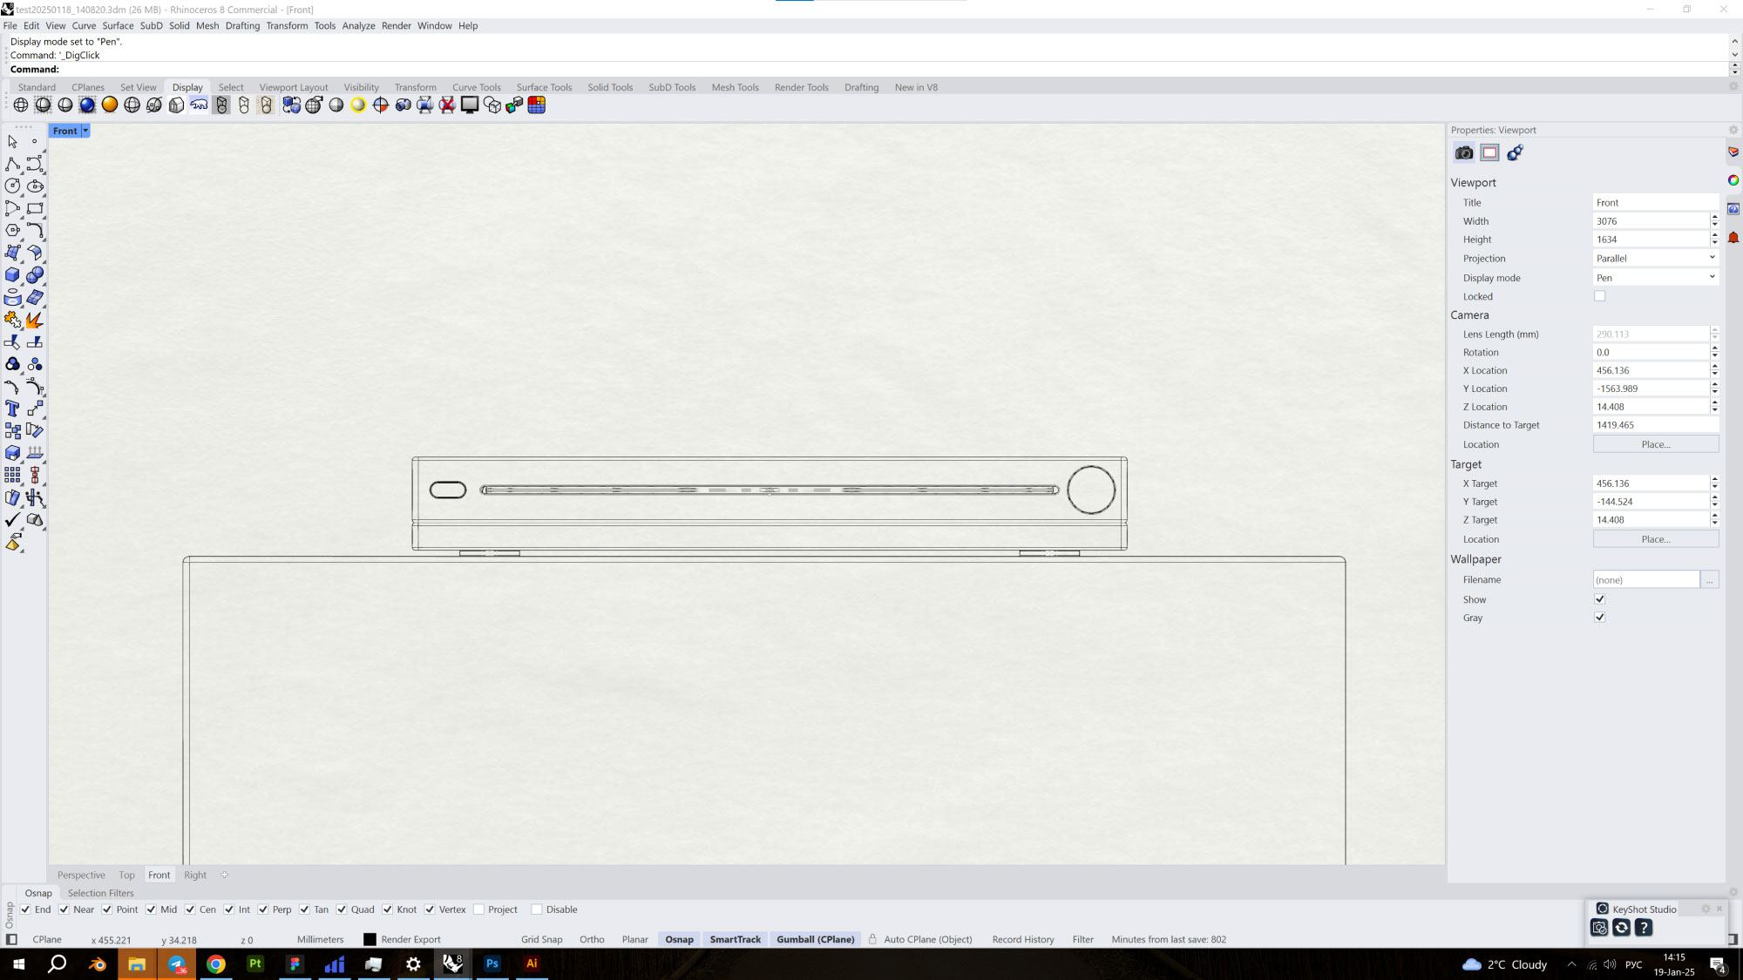Expand the Front viewport title menu arrow
Image resolution: width=1743 pixels, height=980 pixels.
(x=85, y=132)
